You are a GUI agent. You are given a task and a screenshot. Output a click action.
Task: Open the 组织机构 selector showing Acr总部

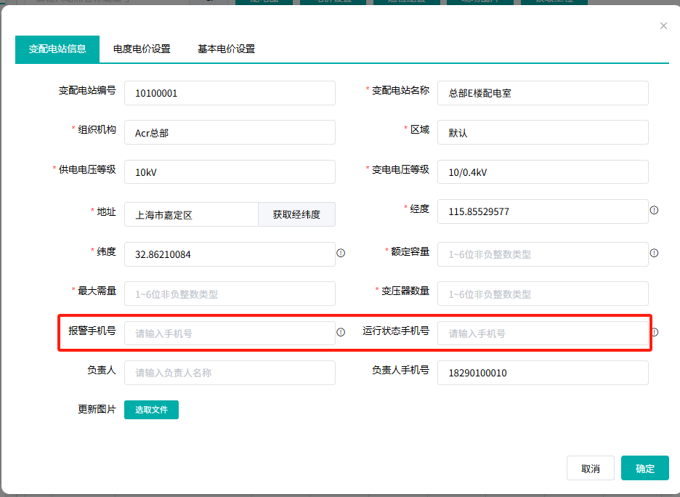pos(230,133)
